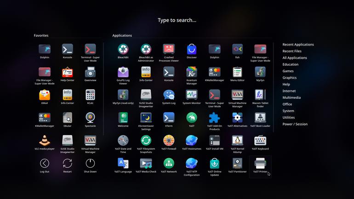Launch YaST Install VM
Screen dimensions: 354x199
point(215,142)
